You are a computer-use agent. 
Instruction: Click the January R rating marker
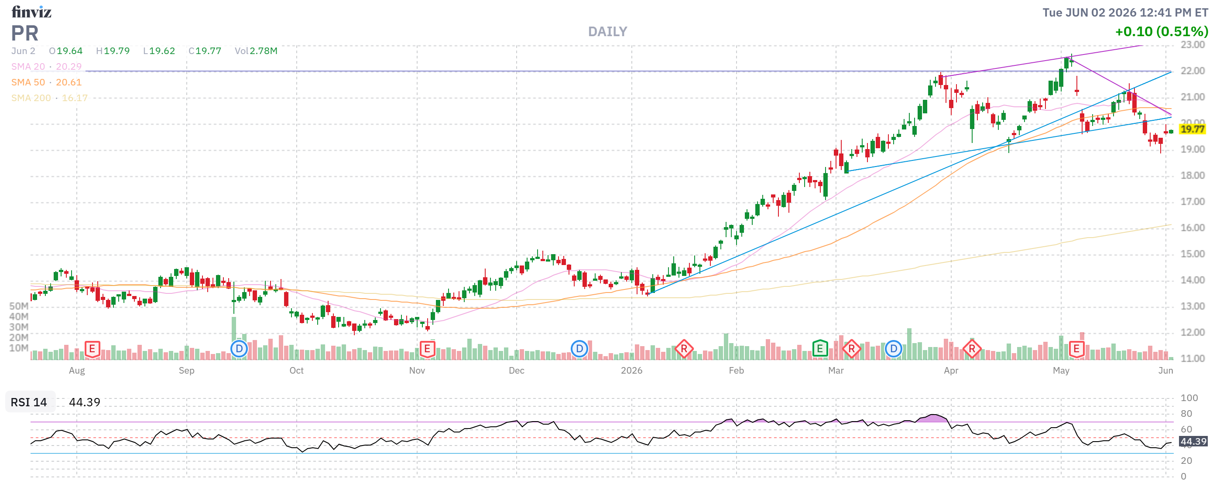684,349
